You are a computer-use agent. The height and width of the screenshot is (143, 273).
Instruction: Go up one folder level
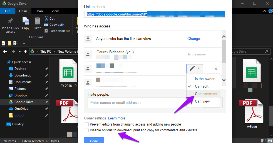click(25, 52)
